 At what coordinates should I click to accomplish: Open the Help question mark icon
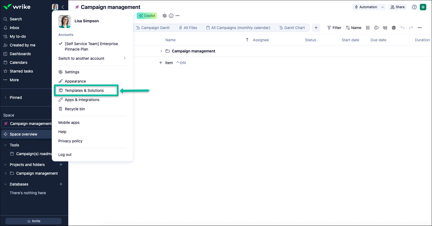click(414, 7)
